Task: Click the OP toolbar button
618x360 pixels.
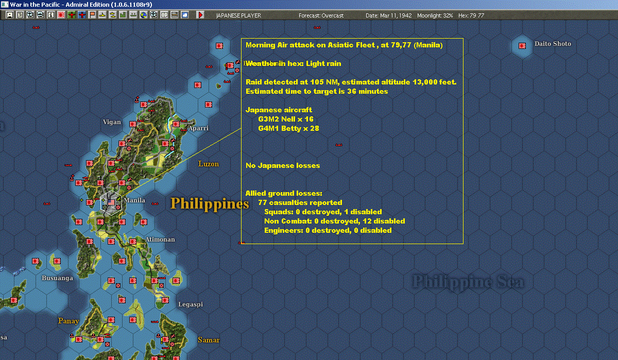Action: (x=164, y=15)
